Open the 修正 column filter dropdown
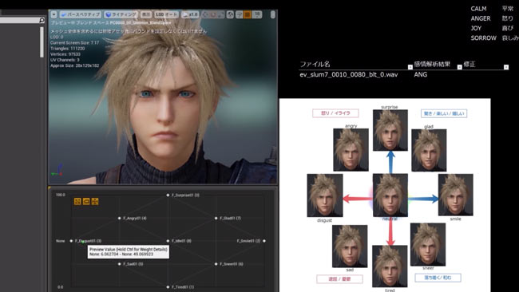519x292 pixels. (506, 67)
